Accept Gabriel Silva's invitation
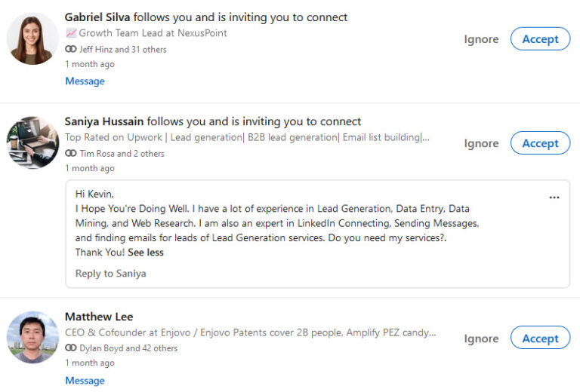The width and height of the screenshot is (580, 392). 540,39
